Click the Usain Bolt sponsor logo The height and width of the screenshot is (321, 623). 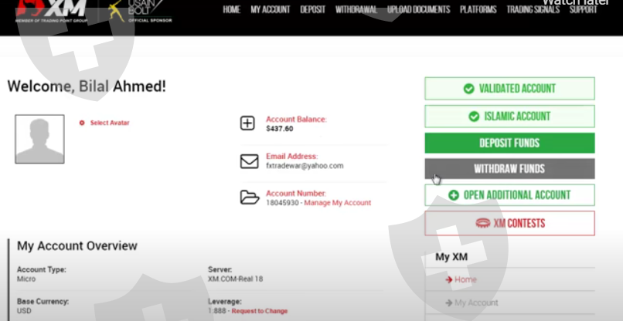[140, 11]
